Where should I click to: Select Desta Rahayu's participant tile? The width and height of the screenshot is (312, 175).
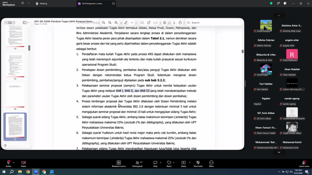(266, 26)
